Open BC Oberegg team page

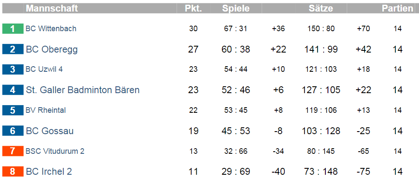click(x=52, y=50)
